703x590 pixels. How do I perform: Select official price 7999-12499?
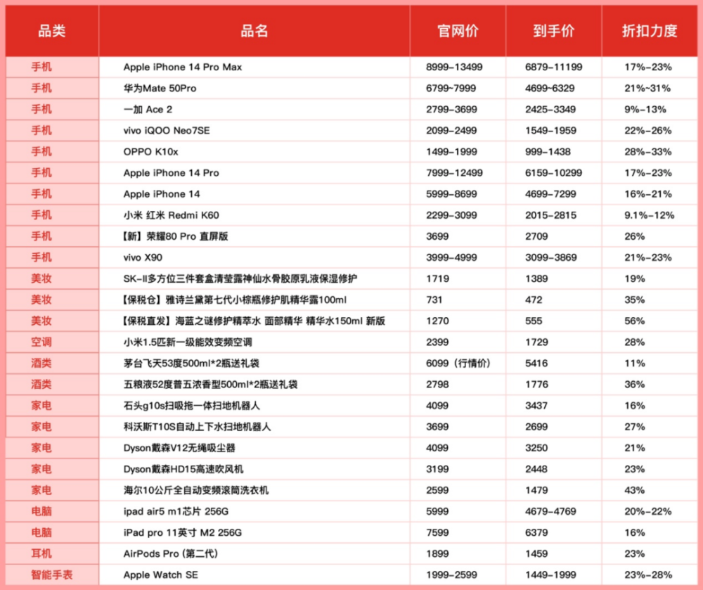[454, 173]
